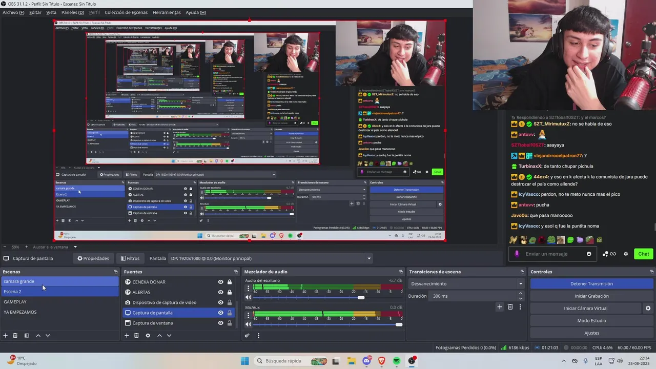The width and height of the screenshot is (656, 369).
Task: Select the GAMEPLAY scene
Action: click(60, 302)
